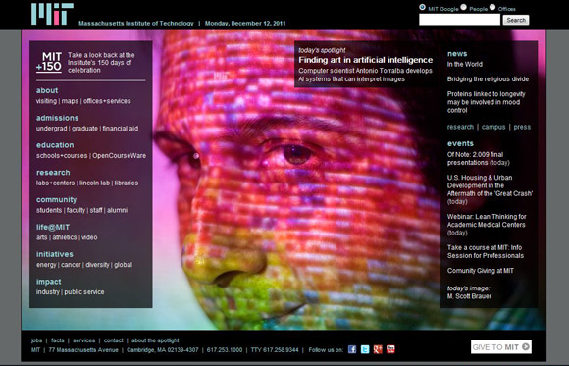Open the life@MIT section heading

click(53, 227)
